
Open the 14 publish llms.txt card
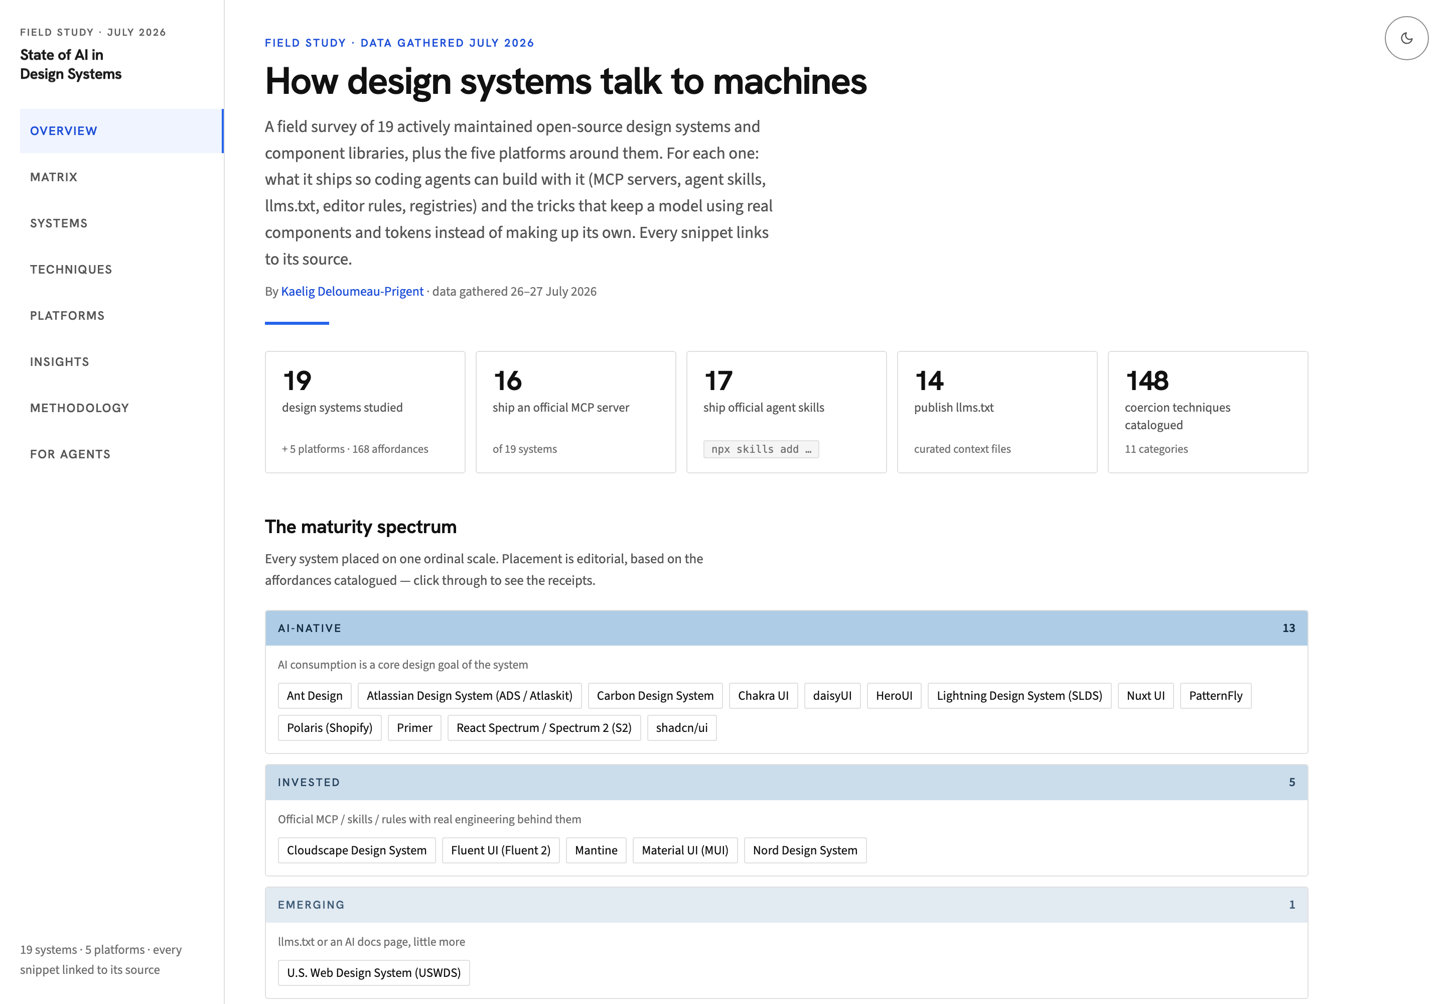click(x=996, y=412)
